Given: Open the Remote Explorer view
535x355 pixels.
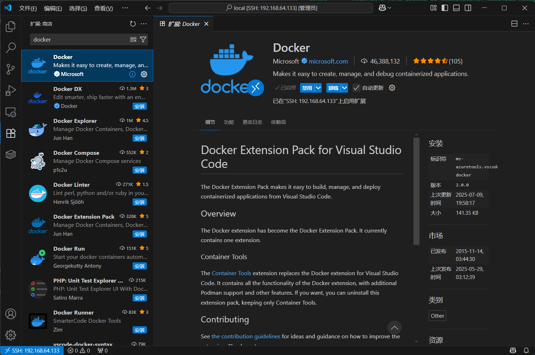Looking at the screenshot, I should pyautogui.click(x=11, y=112).
